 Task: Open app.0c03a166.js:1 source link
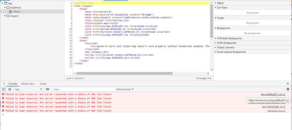274,107
